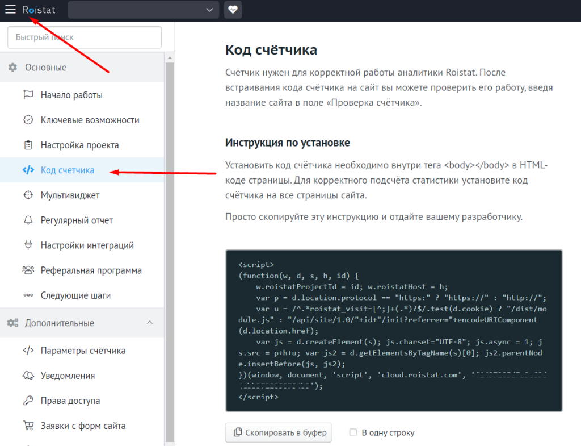Screen dimensions: 581x446
Task: Click the heartbeat health monitor icon
Action: (233, 10)
